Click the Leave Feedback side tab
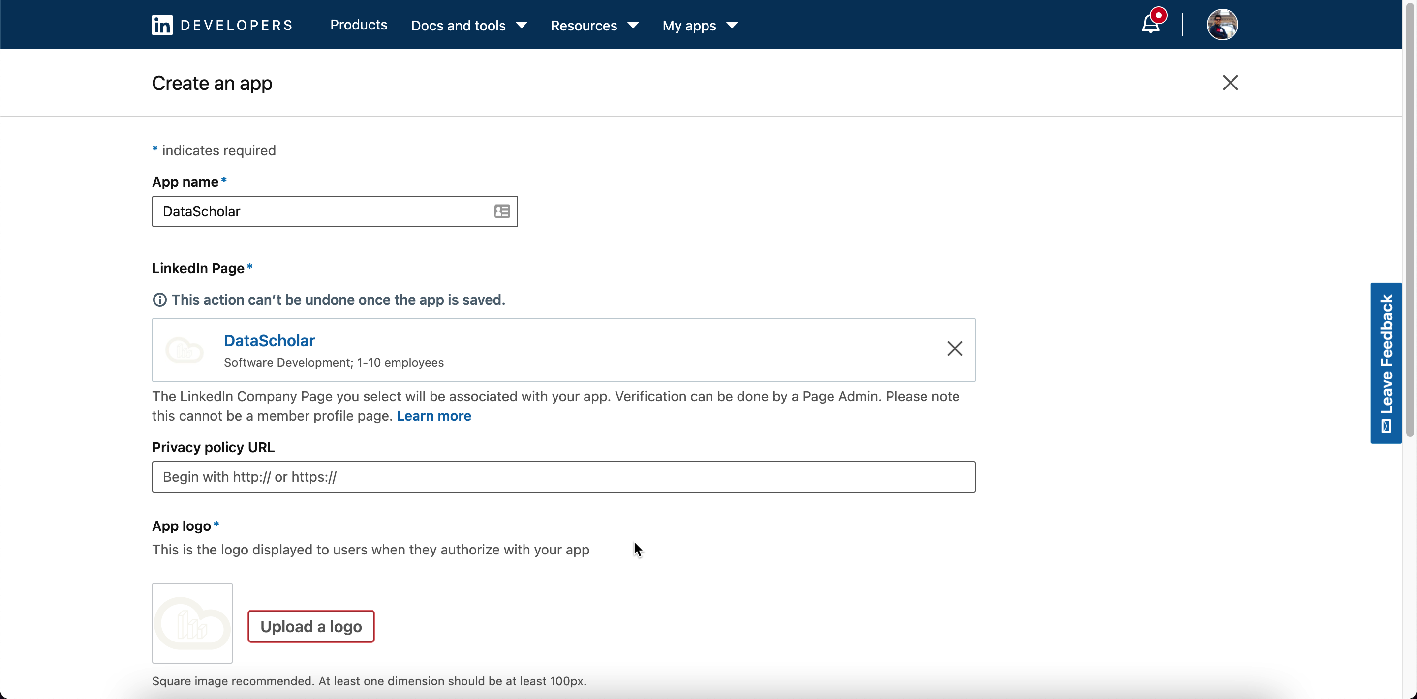Viewport: 1417px width, 699px height. 1386,363
